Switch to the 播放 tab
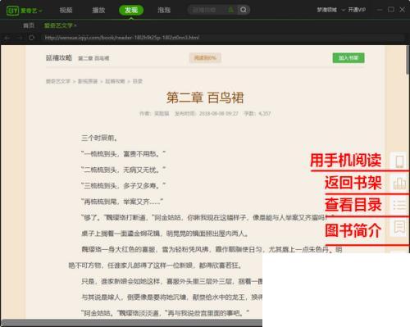410x327 pixels. point(98,11)
